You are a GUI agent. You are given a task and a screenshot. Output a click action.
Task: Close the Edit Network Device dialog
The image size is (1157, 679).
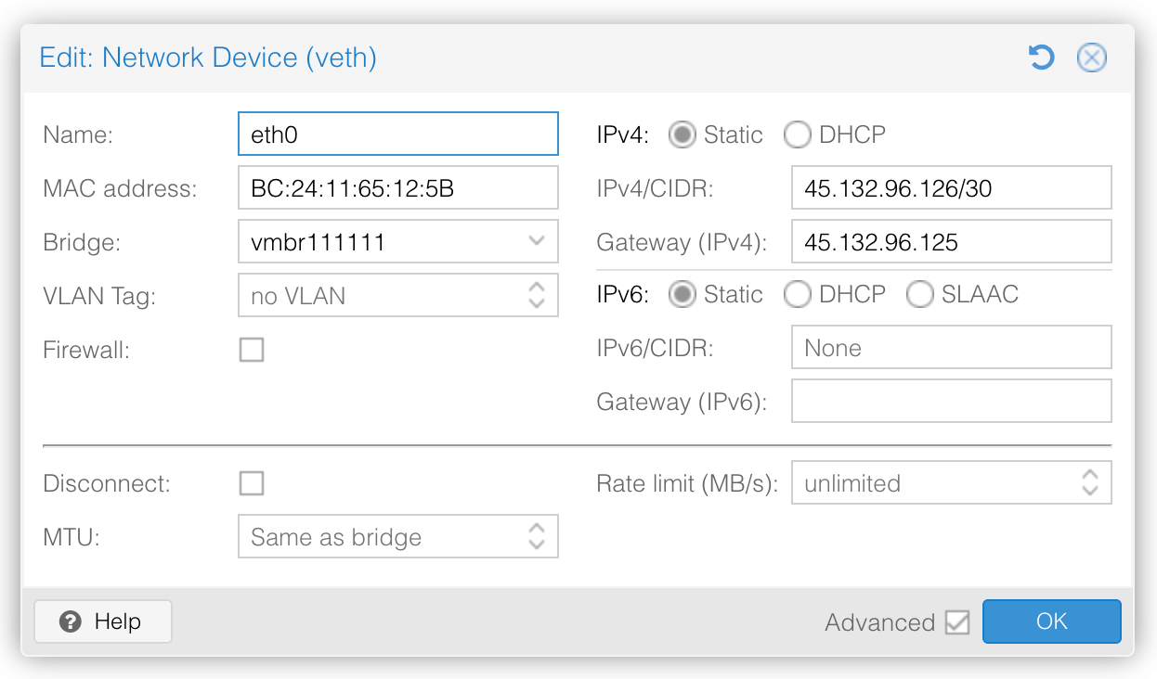[x=1091, y=58]
